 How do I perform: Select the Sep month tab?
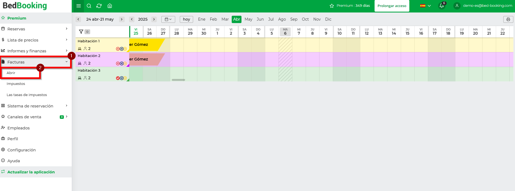coord(294,19)
